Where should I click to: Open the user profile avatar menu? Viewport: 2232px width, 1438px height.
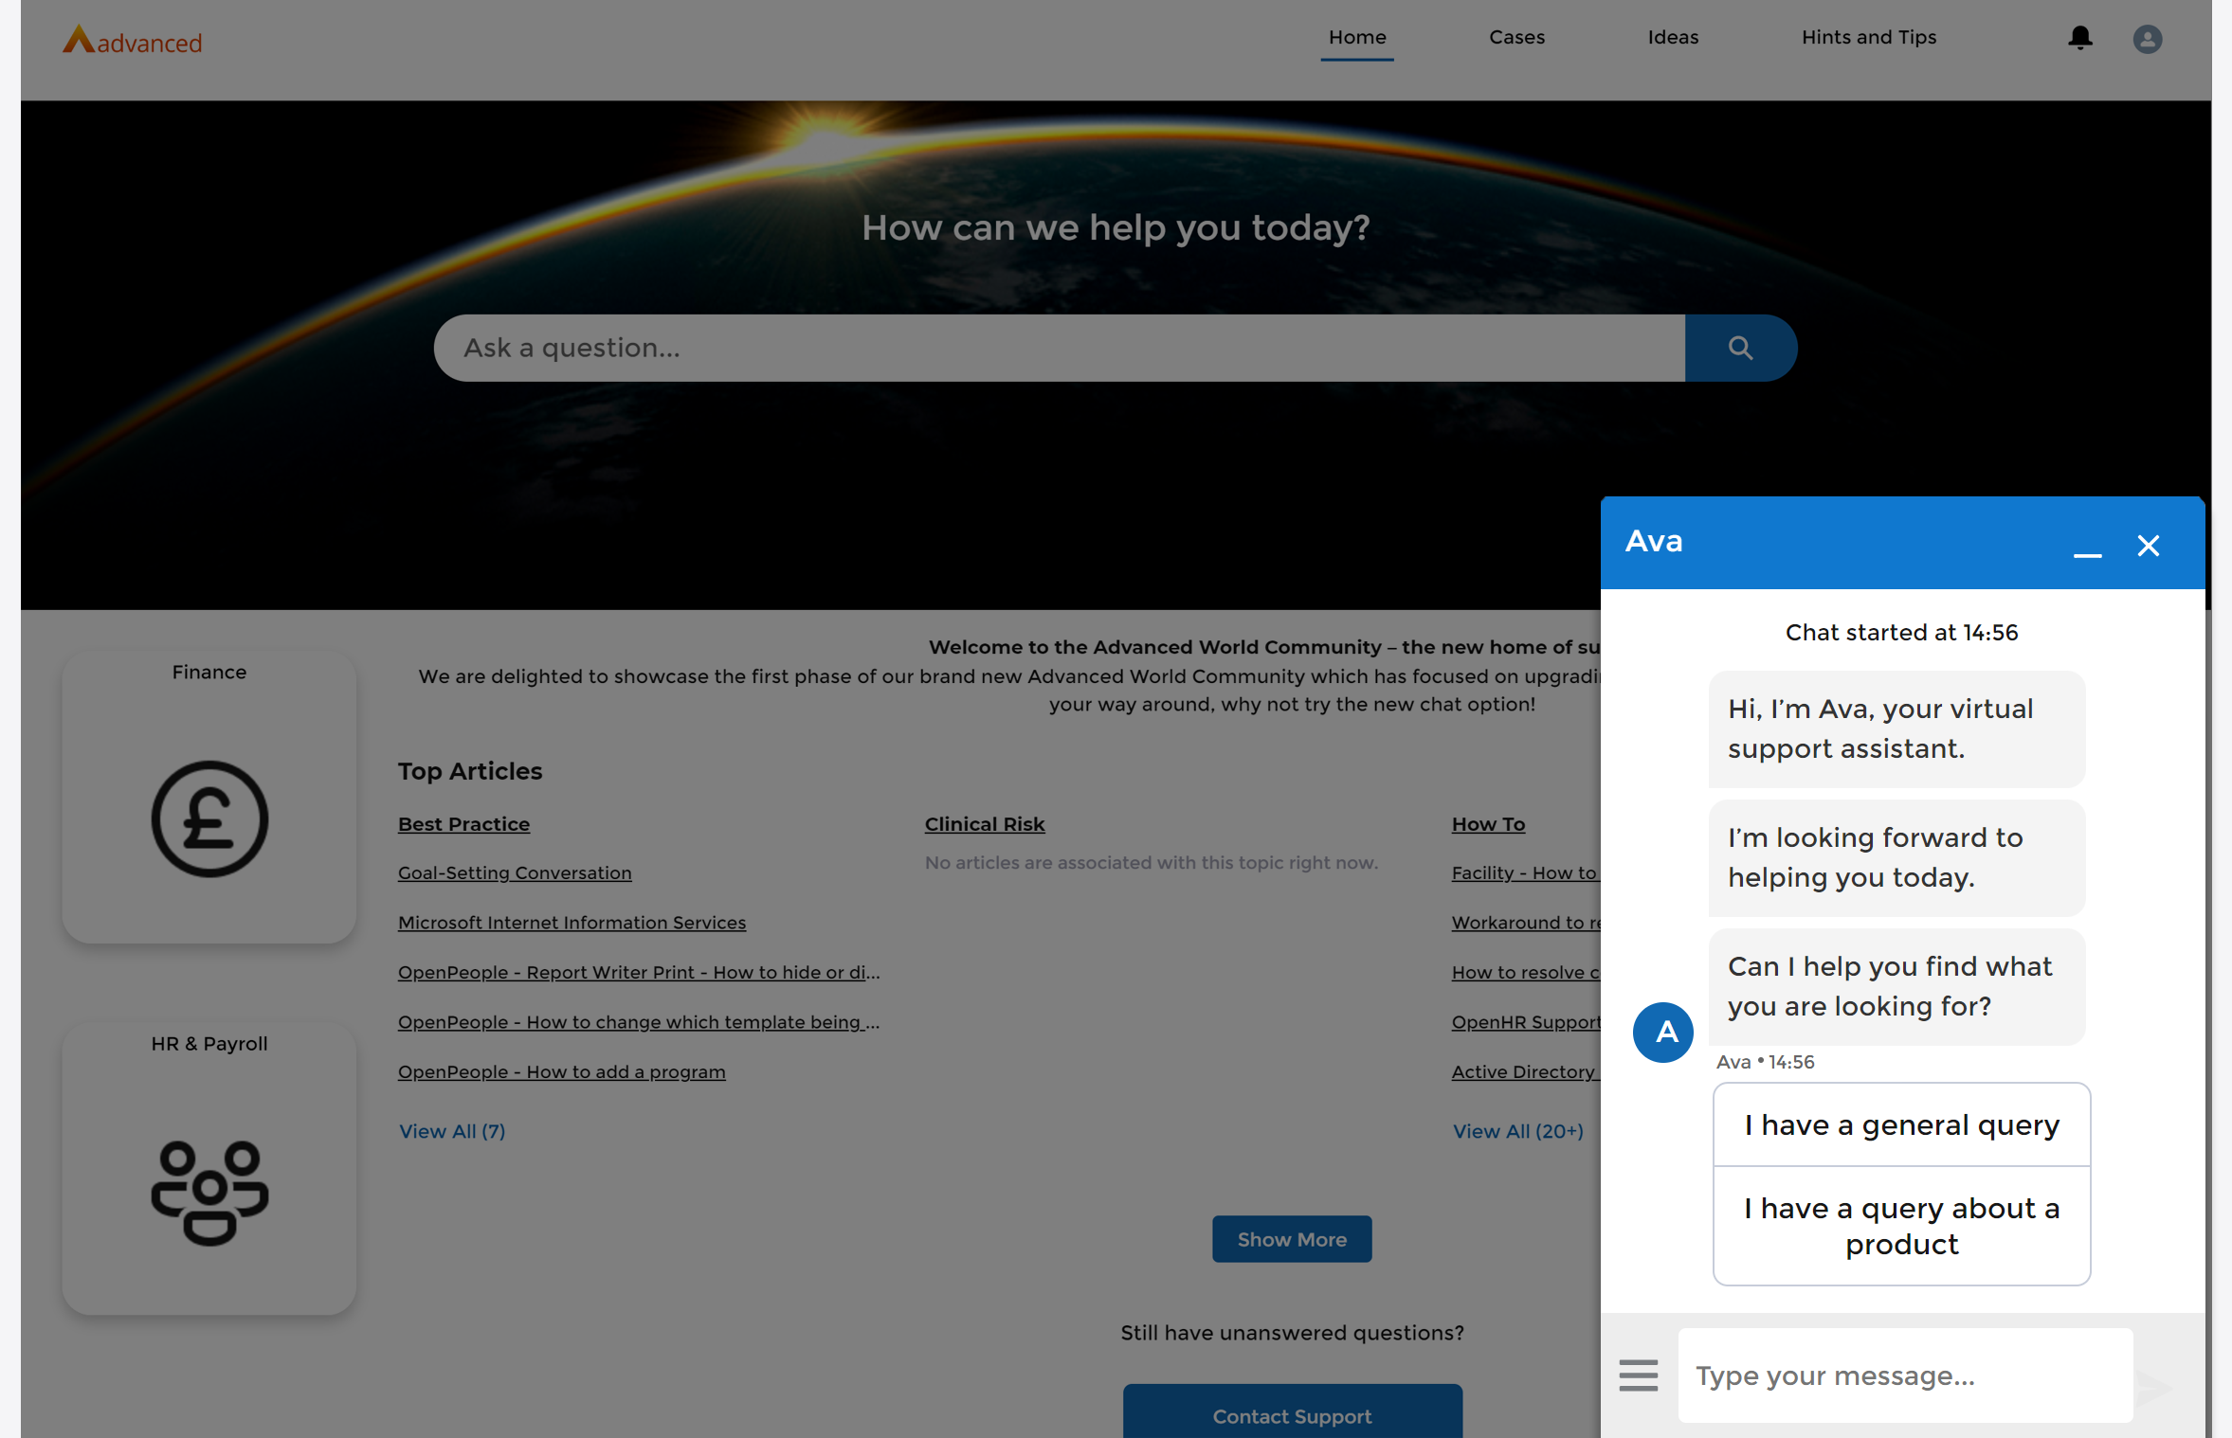click(2148, 39)
